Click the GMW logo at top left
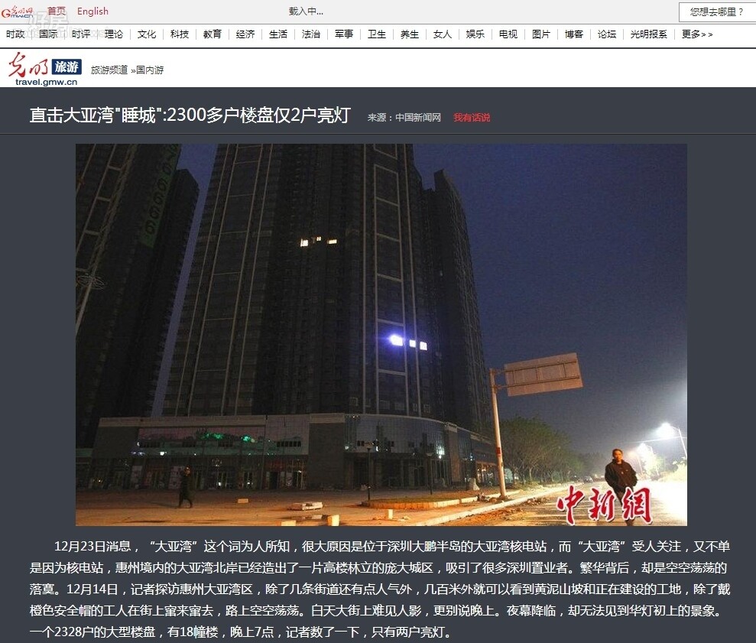756x643 pixels. coord(18,10)
